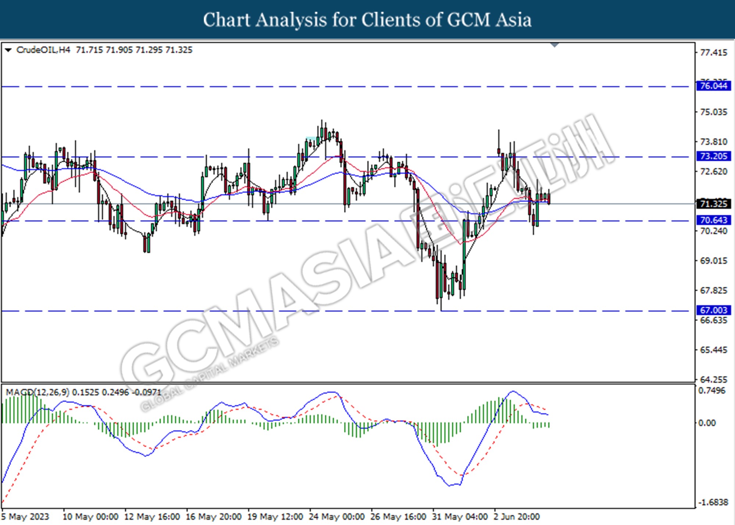Click the 0.00 MACD zero level value

pos(707,423)
